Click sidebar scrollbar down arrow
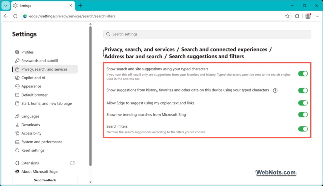The height and width of the screenshot is (186, 323). click(x=90, y=182)
